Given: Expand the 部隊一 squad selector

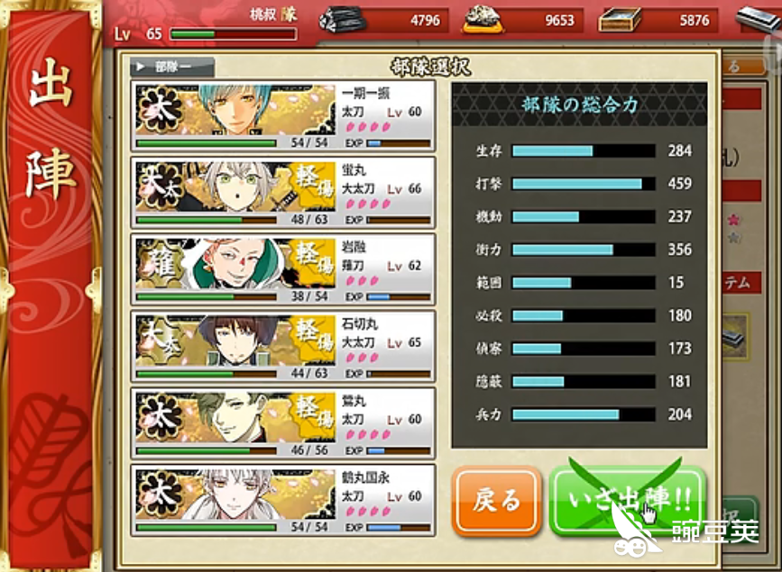Looking at the screenshot, I should [172, 67].
